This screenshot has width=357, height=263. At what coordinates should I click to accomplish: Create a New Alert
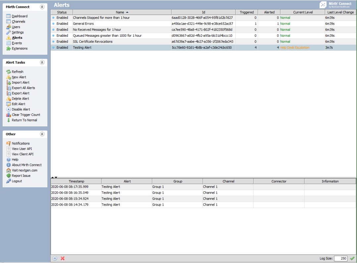pos(19,77)
